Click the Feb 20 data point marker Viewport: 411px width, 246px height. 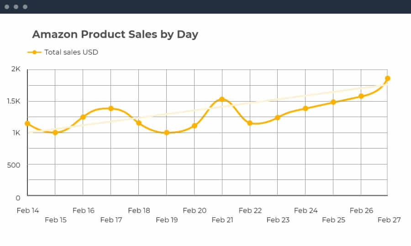(x=195, y=126)
